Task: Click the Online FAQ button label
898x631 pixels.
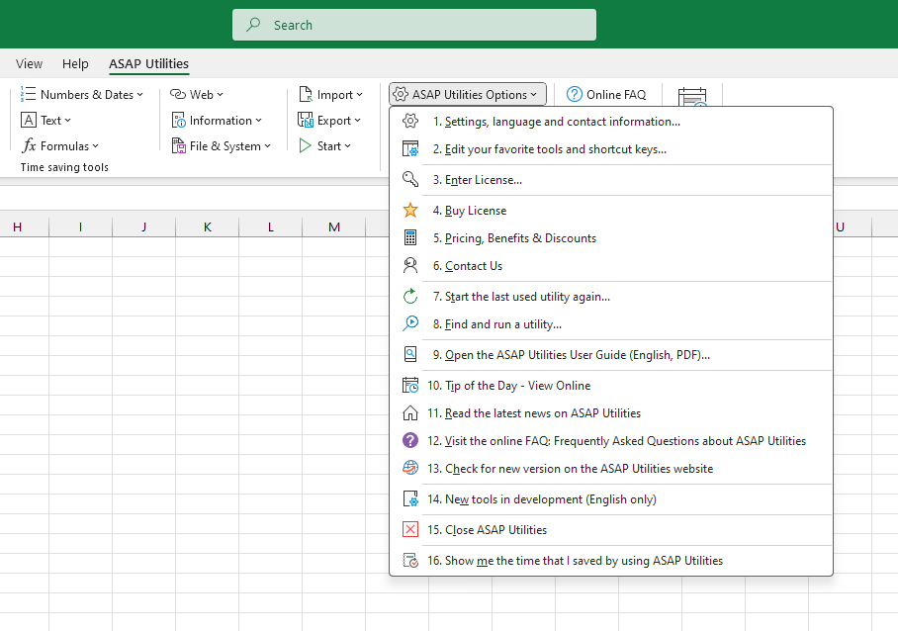Action: [x=616, y=95]
